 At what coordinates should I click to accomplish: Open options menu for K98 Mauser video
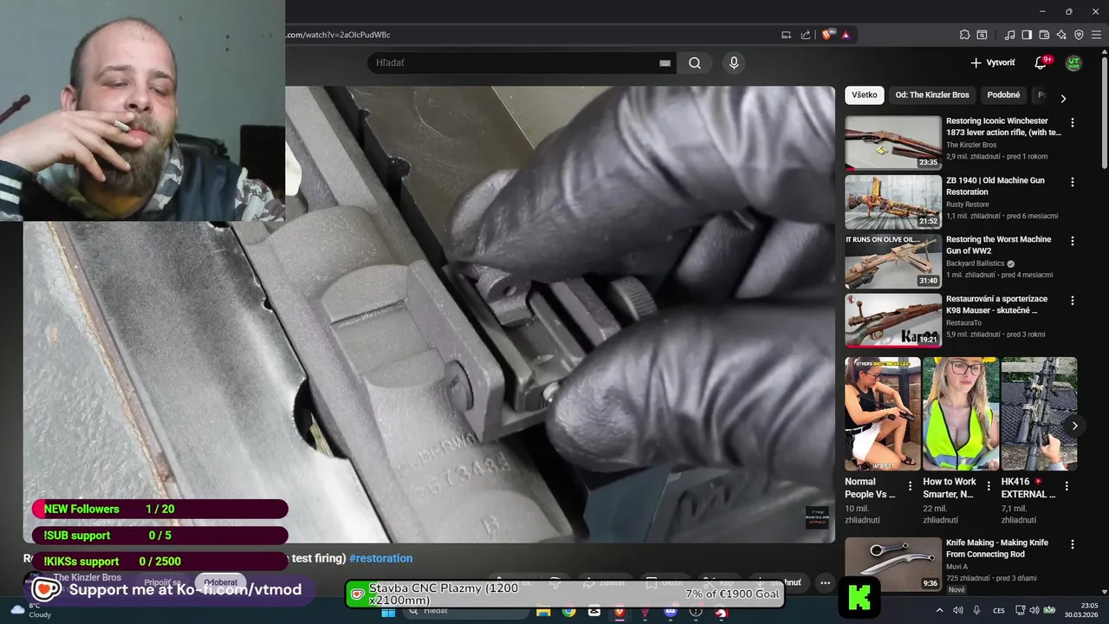click(x=1073, y=300)
